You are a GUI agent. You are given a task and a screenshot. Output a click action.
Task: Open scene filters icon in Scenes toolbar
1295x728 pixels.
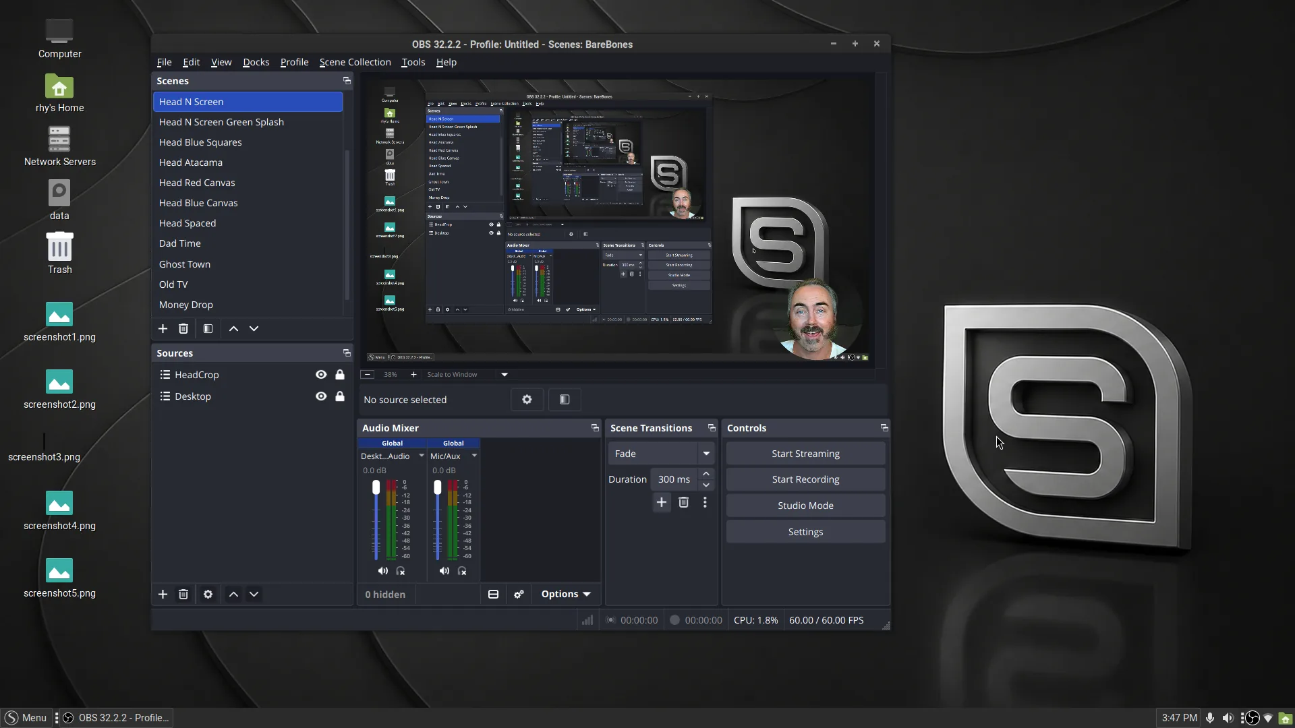coord(208,328)
